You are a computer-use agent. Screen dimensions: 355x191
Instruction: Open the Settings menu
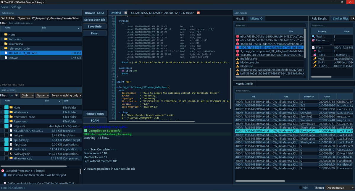(16, 7)
